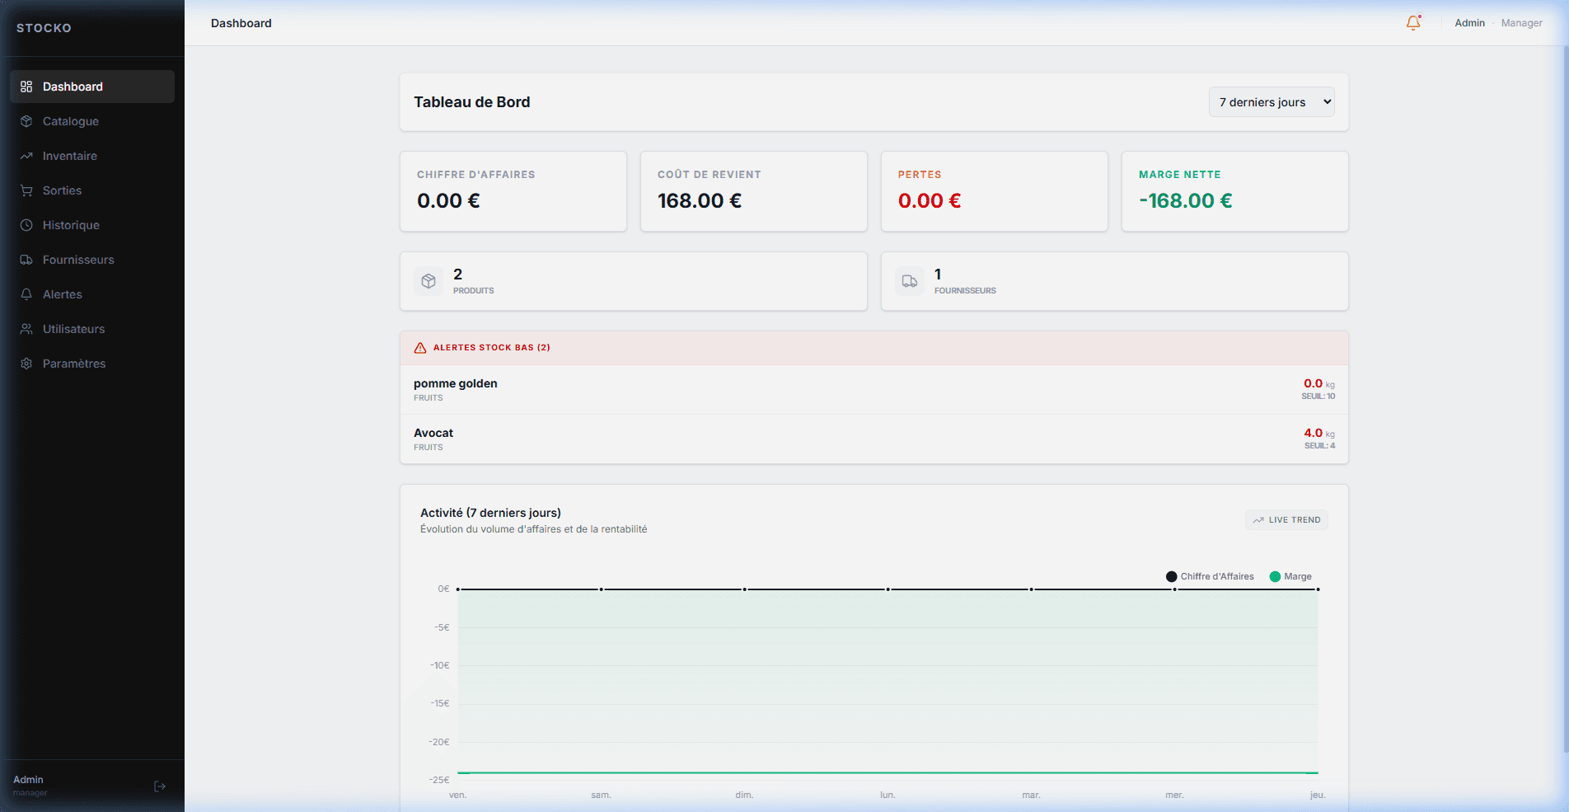
Task: Open the Fournisseurs sidebar entry
Action: tap(92, 260)
